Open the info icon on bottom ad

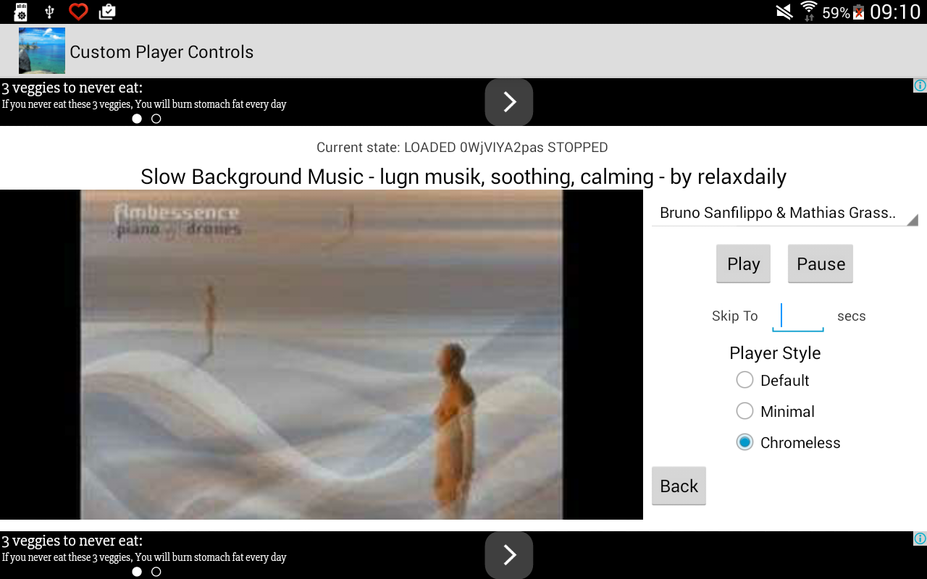(x=920, y=538)
